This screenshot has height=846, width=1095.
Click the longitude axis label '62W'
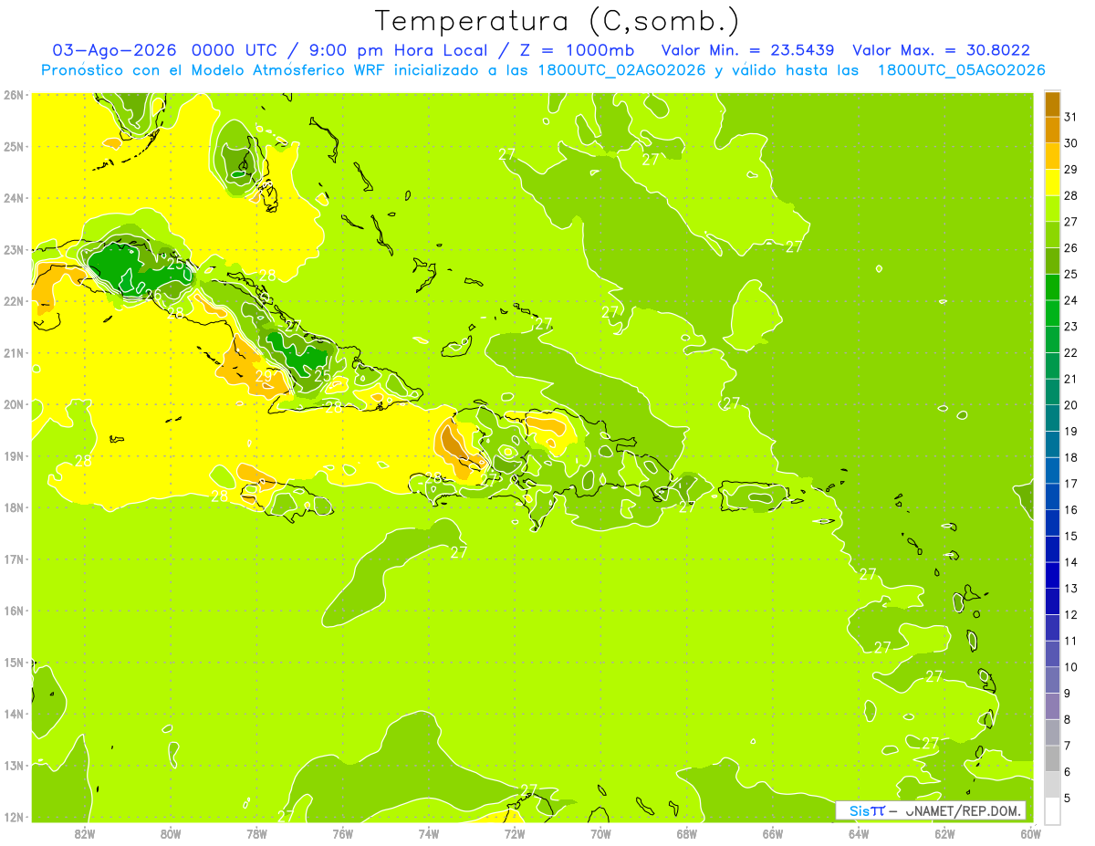click(944, 833)
